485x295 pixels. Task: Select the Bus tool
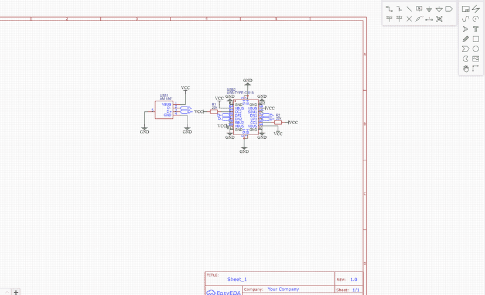click(399, 9)
